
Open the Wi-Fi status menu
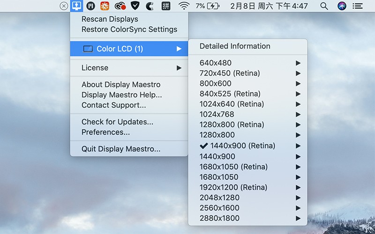coord(184,6)
